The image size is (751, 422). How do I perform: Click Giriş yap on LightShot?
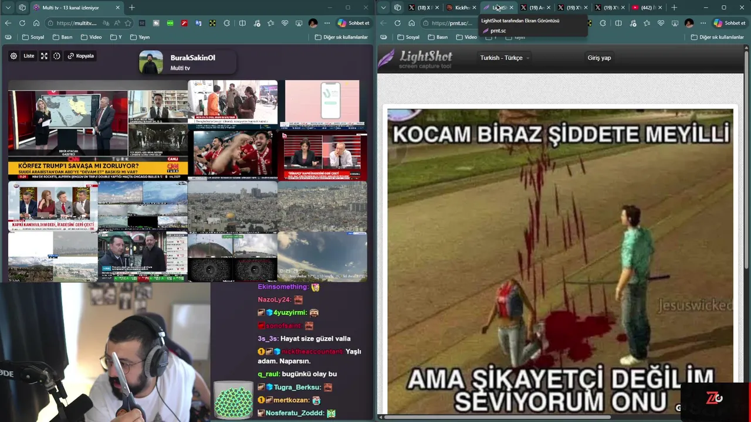click(599, 58)
